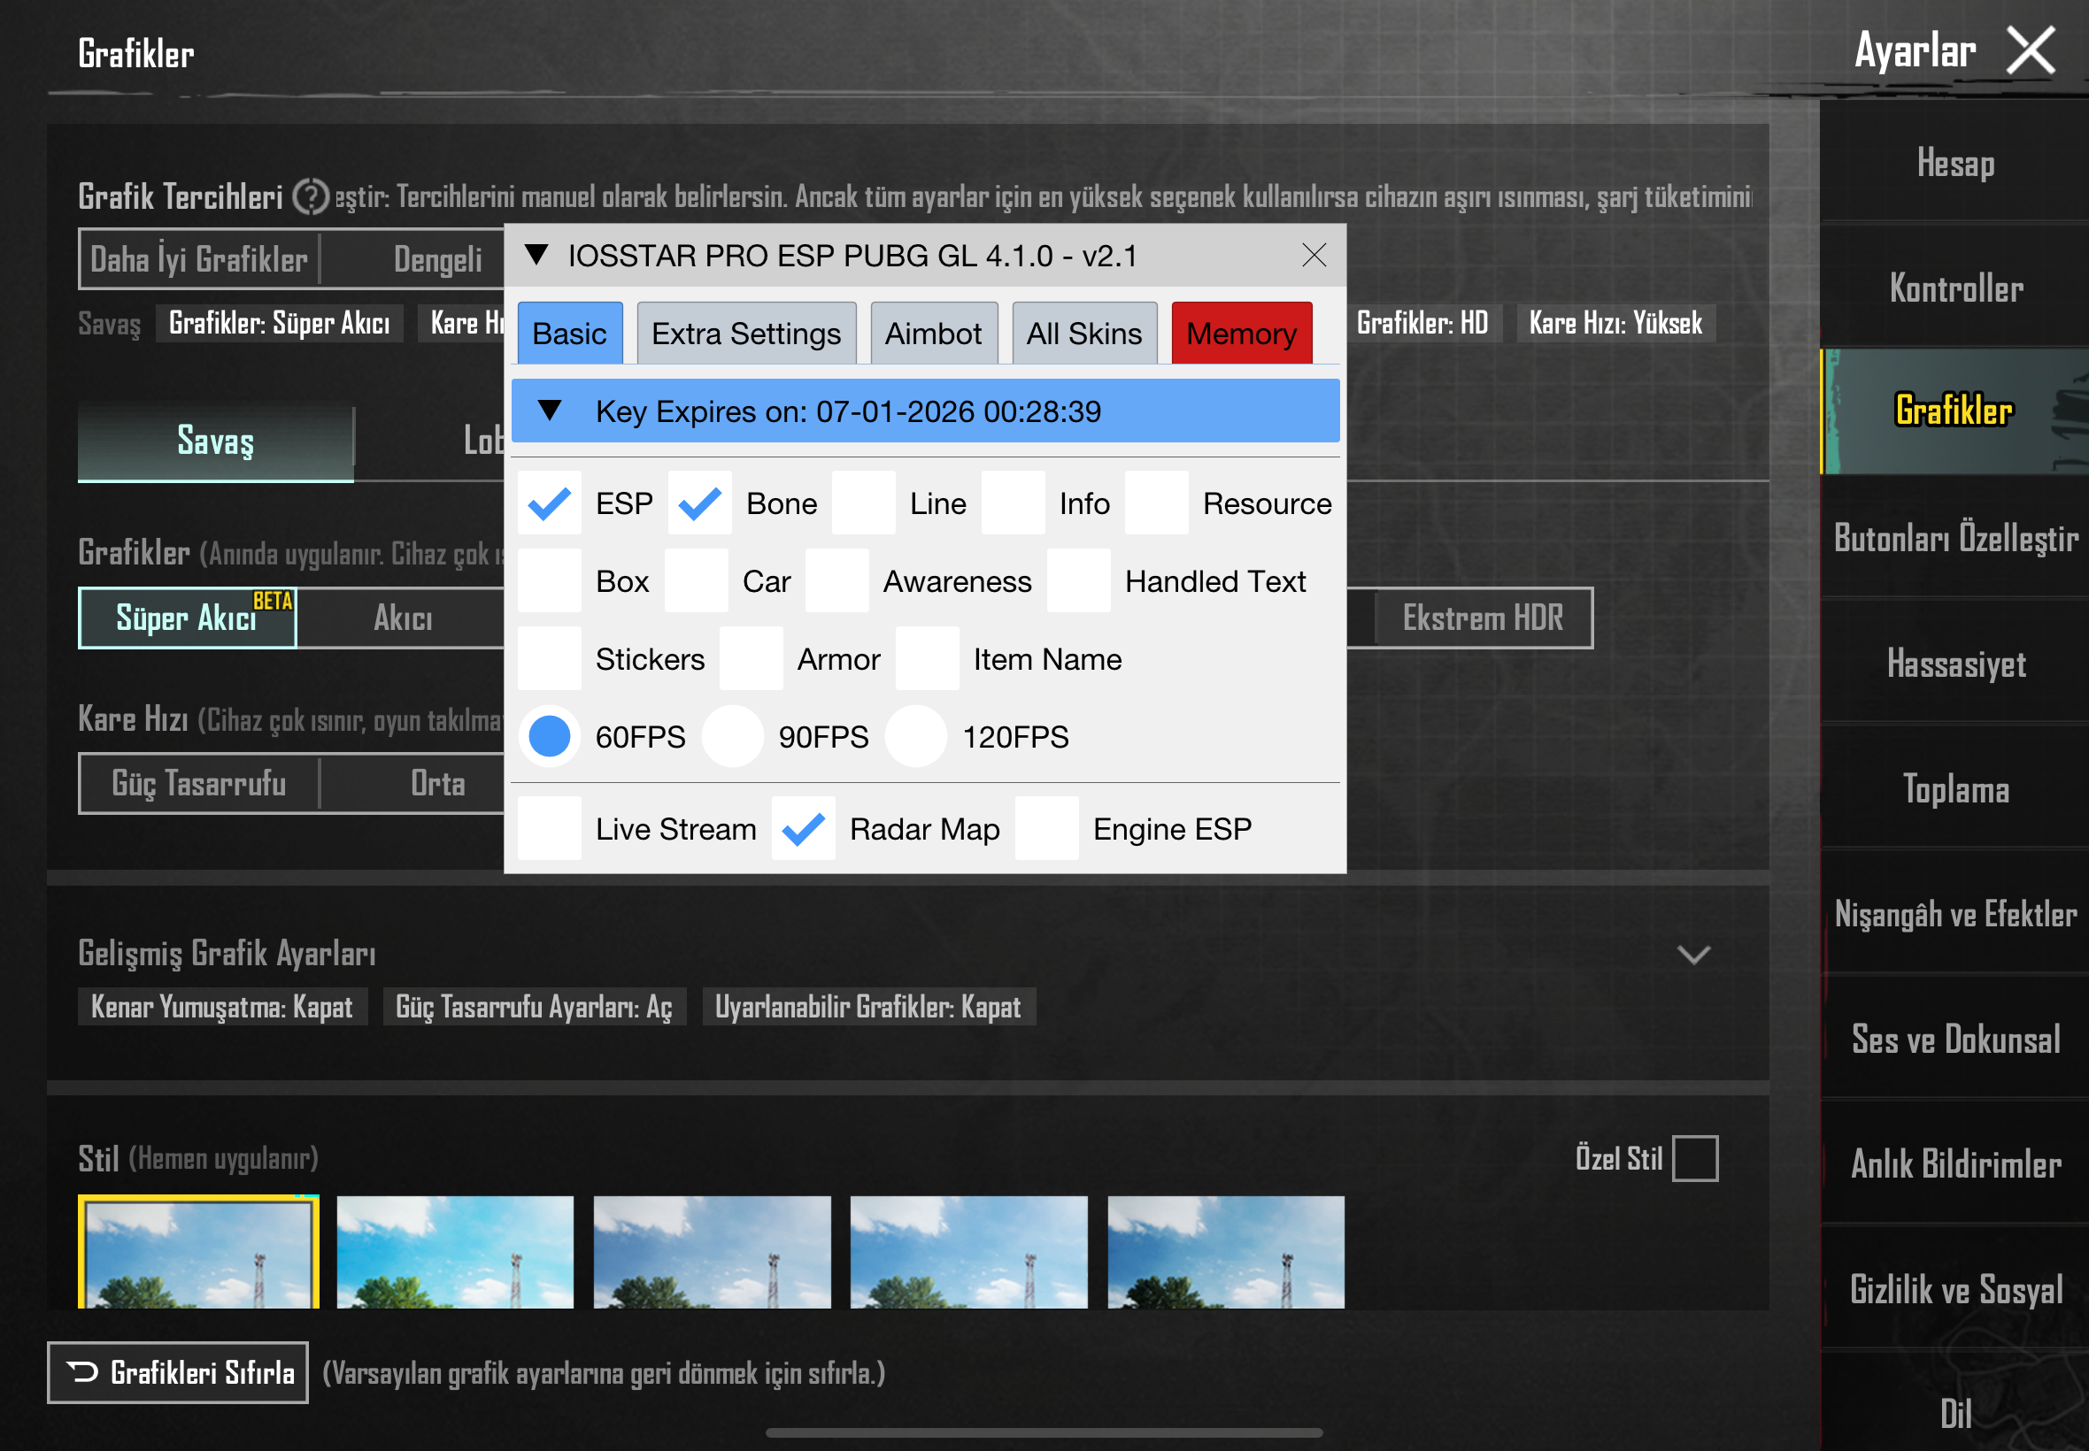Select the Savaş graphics tab
Screen dimensions: 2089x1451
point(216,441)
